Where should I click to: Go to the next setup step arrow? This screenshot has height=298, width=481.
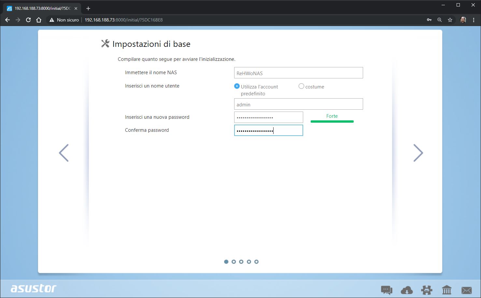tap(418, 153)
